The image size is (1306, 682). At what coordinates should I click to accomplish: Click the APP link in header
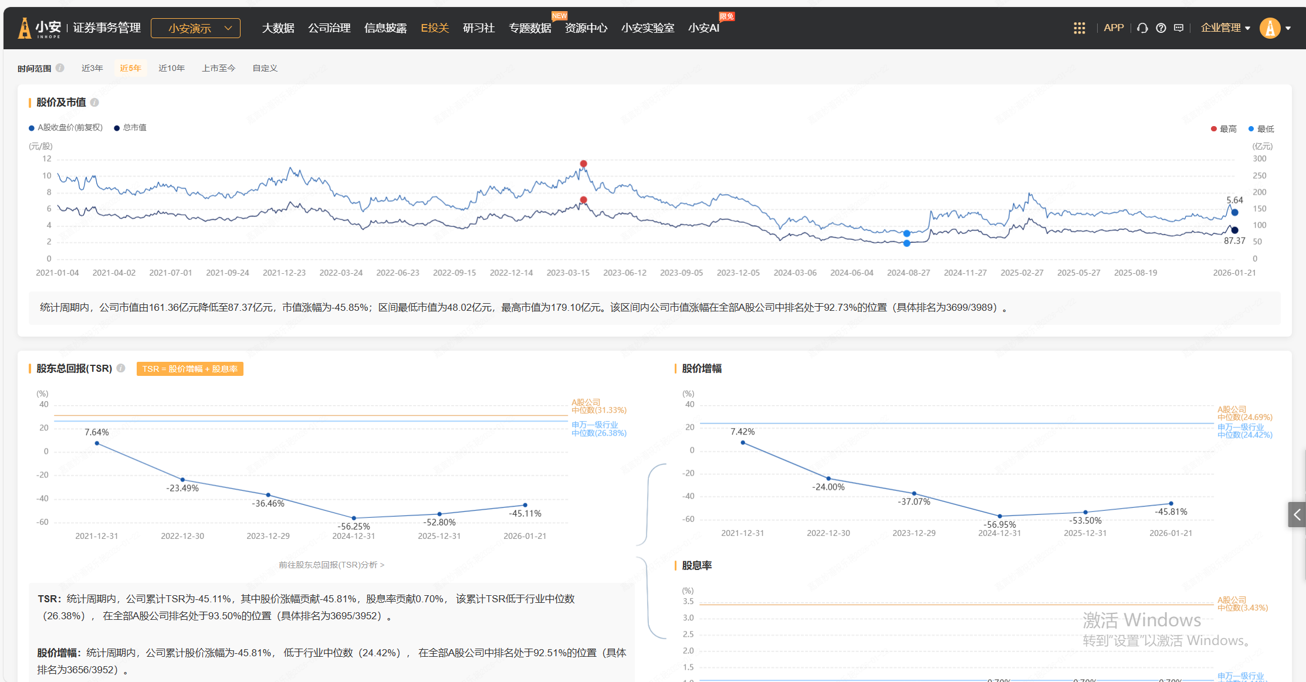(x=1113, y=28)
